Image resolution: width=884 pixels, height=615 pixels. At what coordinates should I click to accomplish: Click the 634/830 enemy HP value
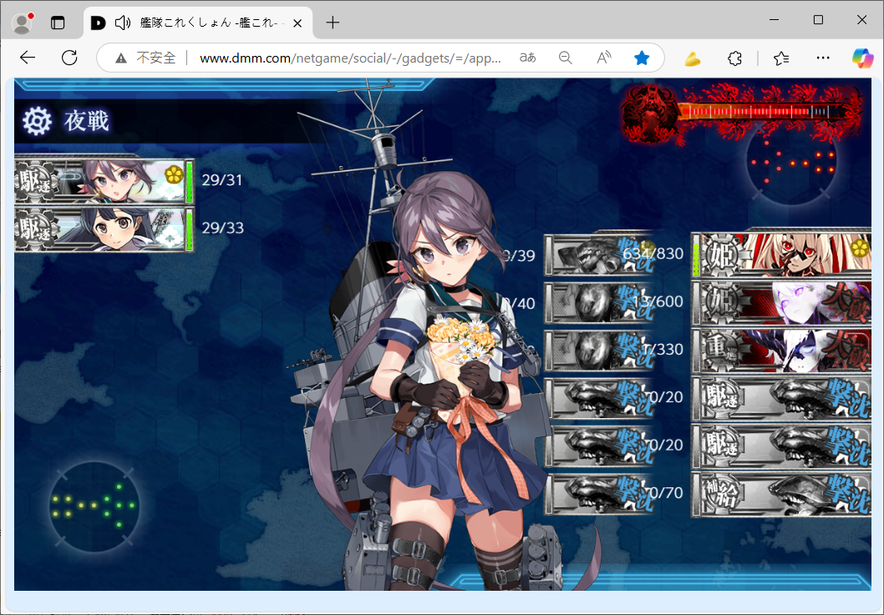point(653,254)
